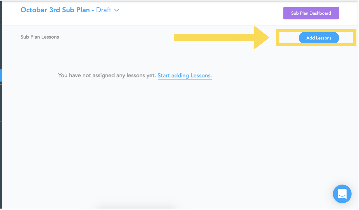Click the bottommost dark sidebar segment
Screen dimensions: 359x210
point(1,165)
